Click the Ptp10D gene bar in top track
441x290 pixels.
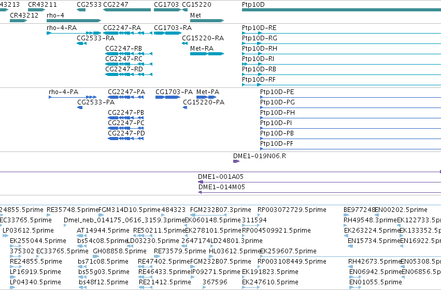342,10
